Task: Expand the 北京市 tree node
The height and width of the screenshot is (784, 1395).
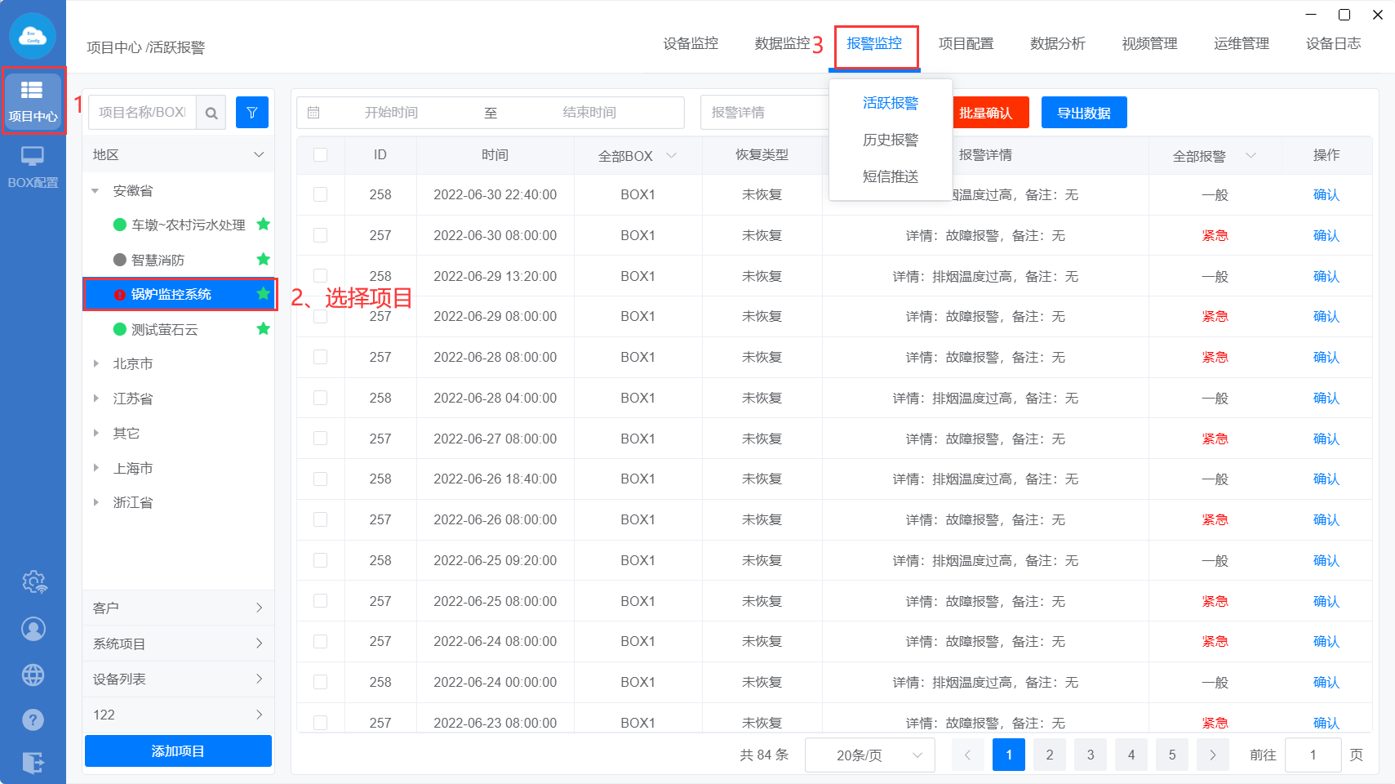Action: [x=96, y=364]
